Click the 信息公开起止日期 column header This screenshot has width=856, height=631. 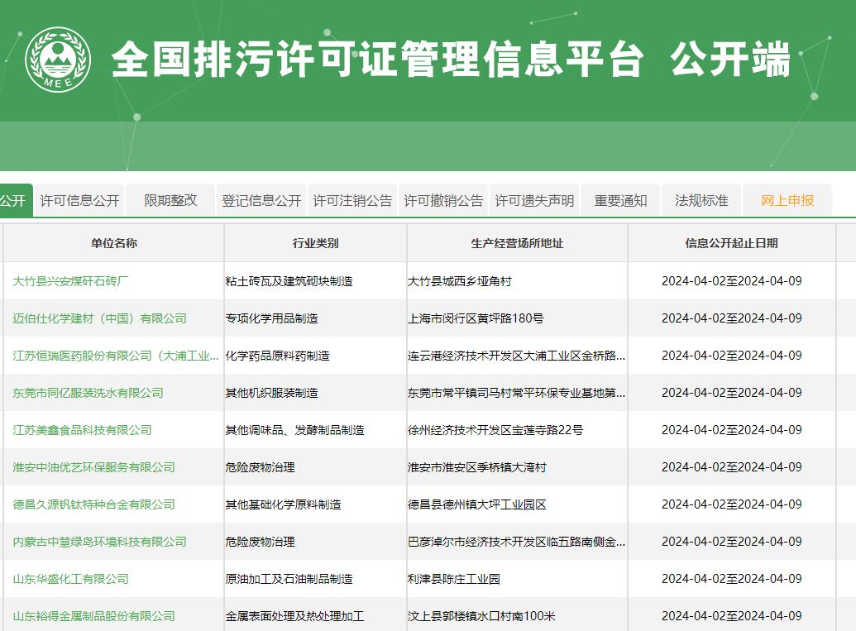point(732,243)
